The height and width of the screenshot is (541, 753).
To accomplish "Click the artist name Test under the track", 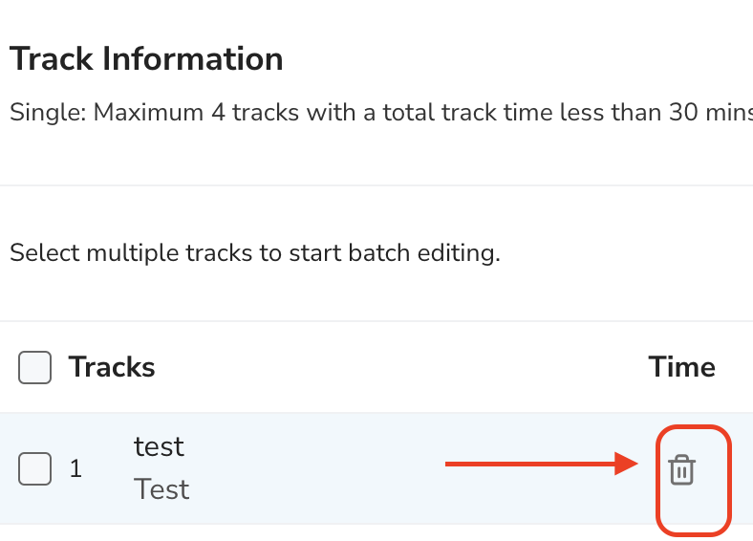I will click(161, 489).
